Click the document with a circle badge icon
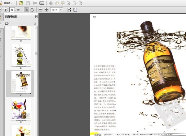This screenshot has width=186, height=136. [x=69, y=3]
